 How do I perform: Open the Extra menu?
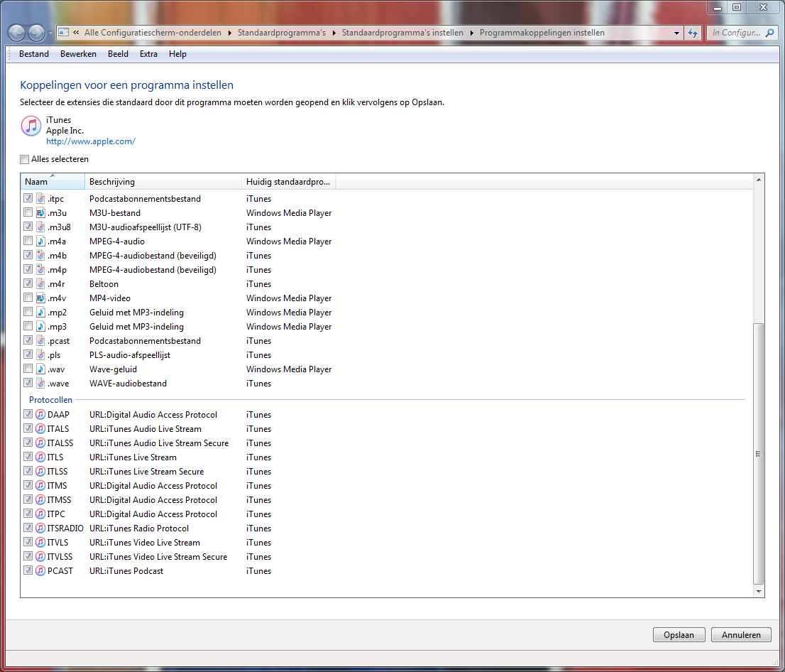pos(148,53)
